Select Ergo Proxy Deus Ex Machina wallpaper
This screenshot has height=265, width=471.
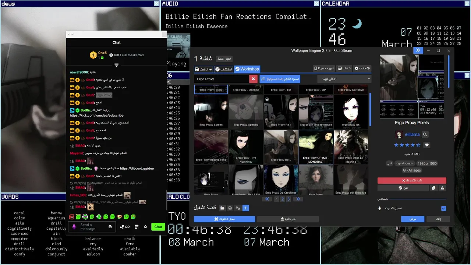pyautogui.click(x=351, y=146)
